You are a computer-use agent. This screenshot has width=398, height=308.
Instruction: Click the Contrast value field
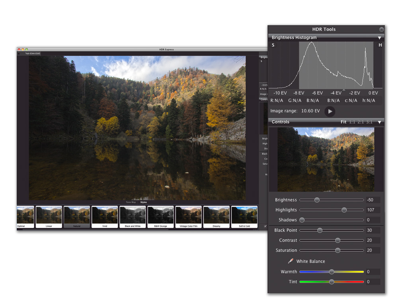tap(373, 240)
